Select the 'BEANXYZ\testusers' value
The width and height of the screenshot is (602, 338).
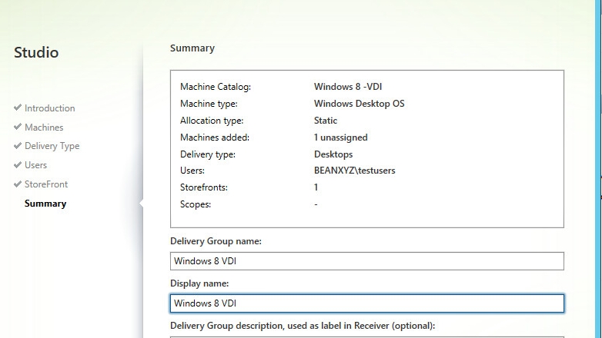coord(354,171)
